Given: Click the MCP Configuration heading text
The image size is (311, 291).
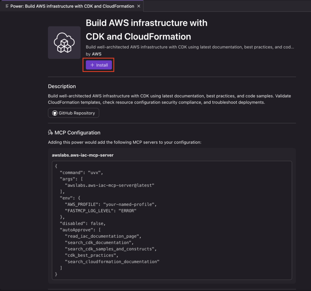Looking at the screenshot, I should tap(77, 132).
